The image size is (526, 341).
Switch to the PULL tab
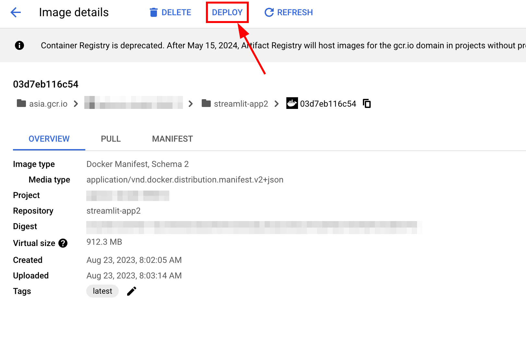tap(111, 139)
